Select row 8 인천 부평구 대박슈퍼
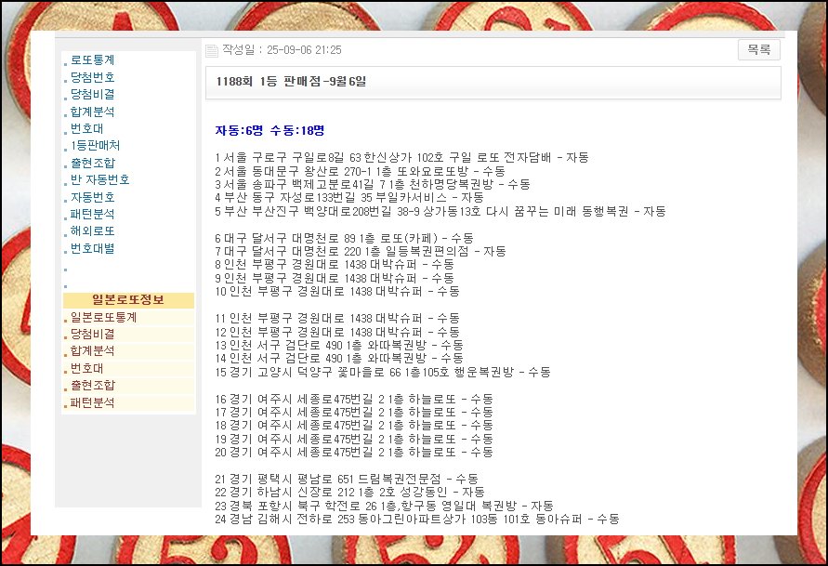This screenshot has width=828, height=566. [335, 264]
